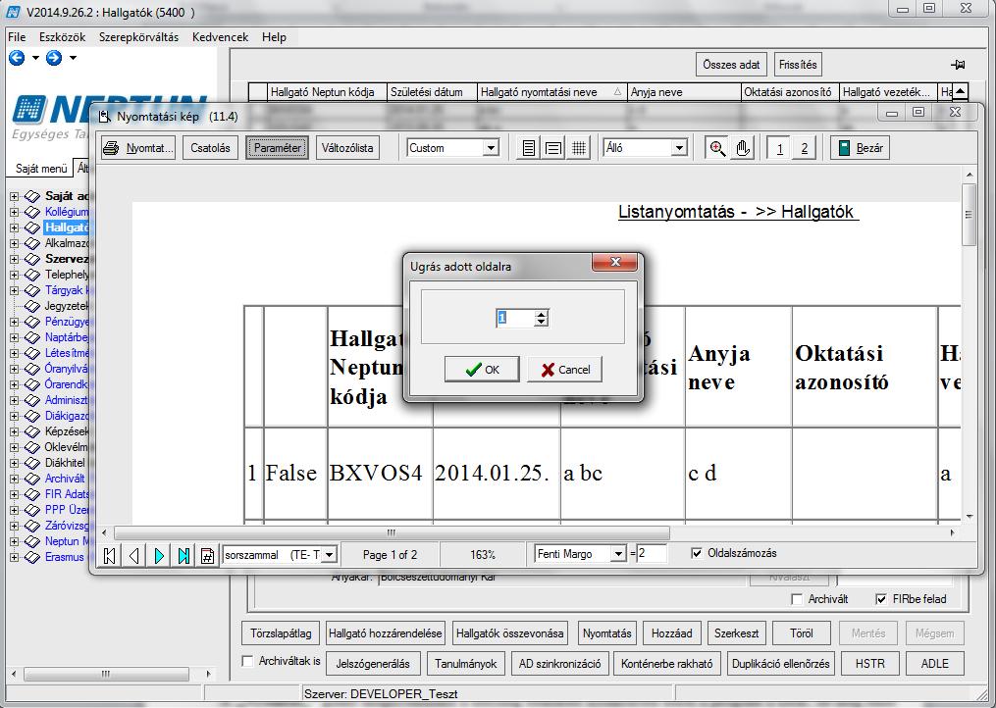The height and width of the screenshot is (708, 996).
Task: Open the Help menu
Action: point(275,37)
